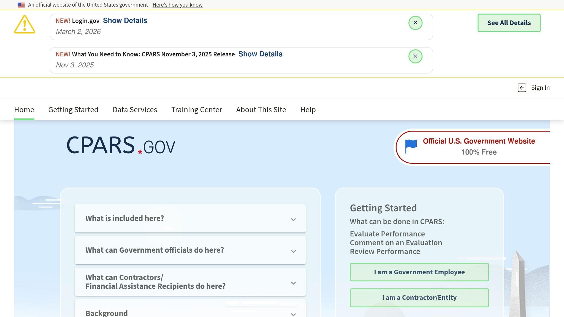Click the CPARS.gov logo
The width and height of the screenshot is (564, 317).
[121, 145]
